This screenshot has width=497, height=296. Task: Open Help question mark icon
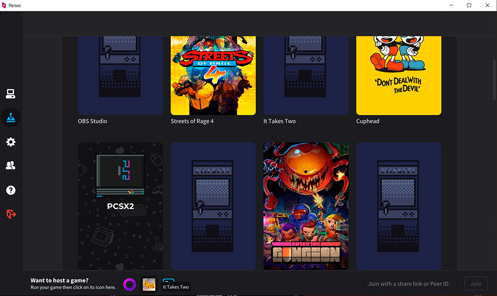click(x=11, y=190)
